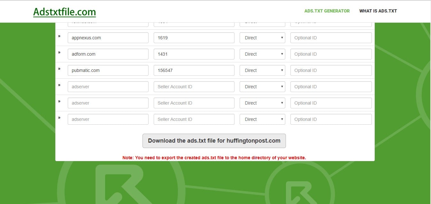Open the Direct dropdown on the adform.com row
The image size is (431, 204).
click(x=262, y=54)
